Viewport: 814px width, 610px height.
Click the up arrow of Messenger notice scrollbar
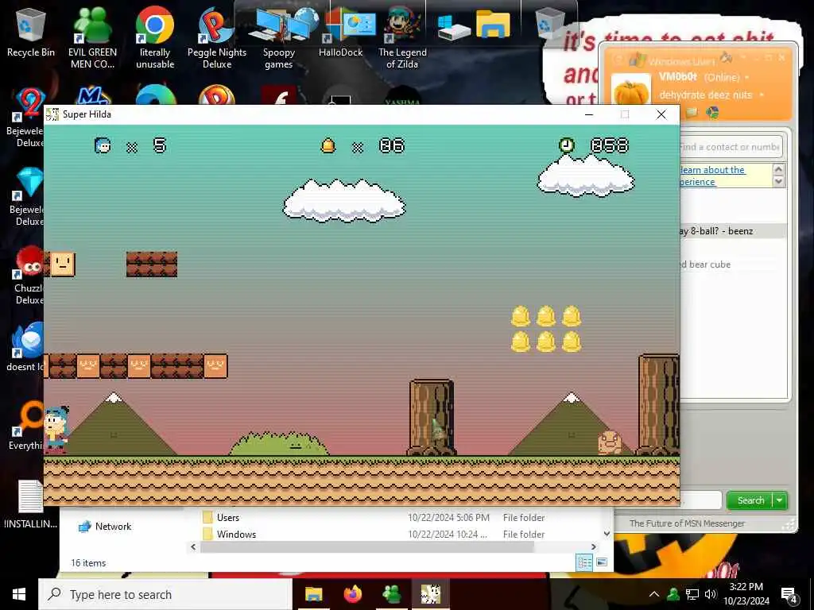777,169
